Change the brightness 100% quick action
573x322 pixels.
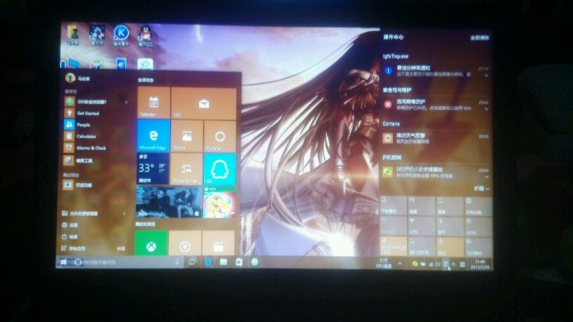point(478,227)
